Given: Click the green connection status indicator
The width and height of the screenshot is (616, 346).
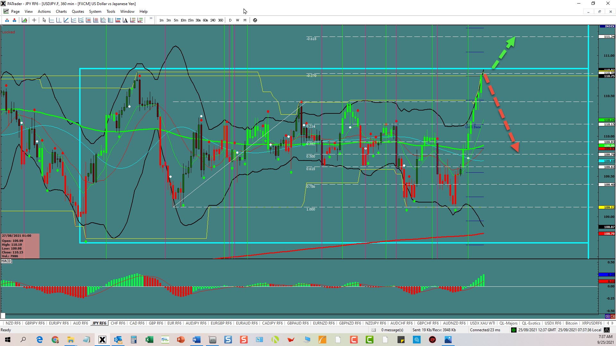Looking at the screenshot, I should tap(514, 330).
